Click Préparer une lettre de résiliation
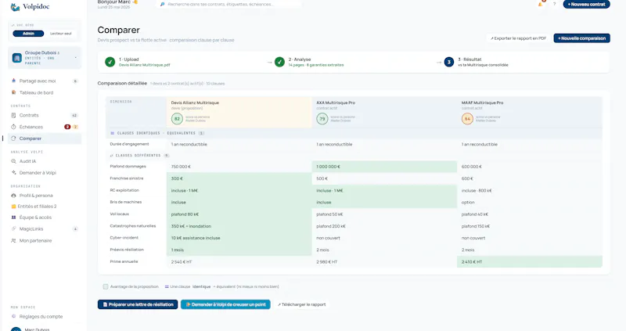 [138, 304]
